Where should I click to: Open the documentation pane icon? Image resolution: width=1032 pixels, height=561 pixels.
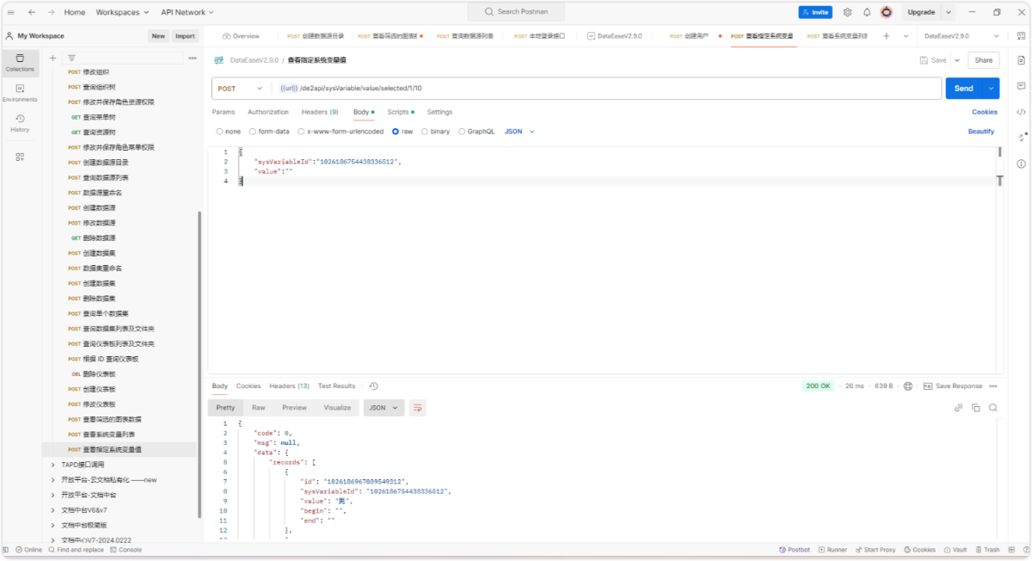point(1021,60)
